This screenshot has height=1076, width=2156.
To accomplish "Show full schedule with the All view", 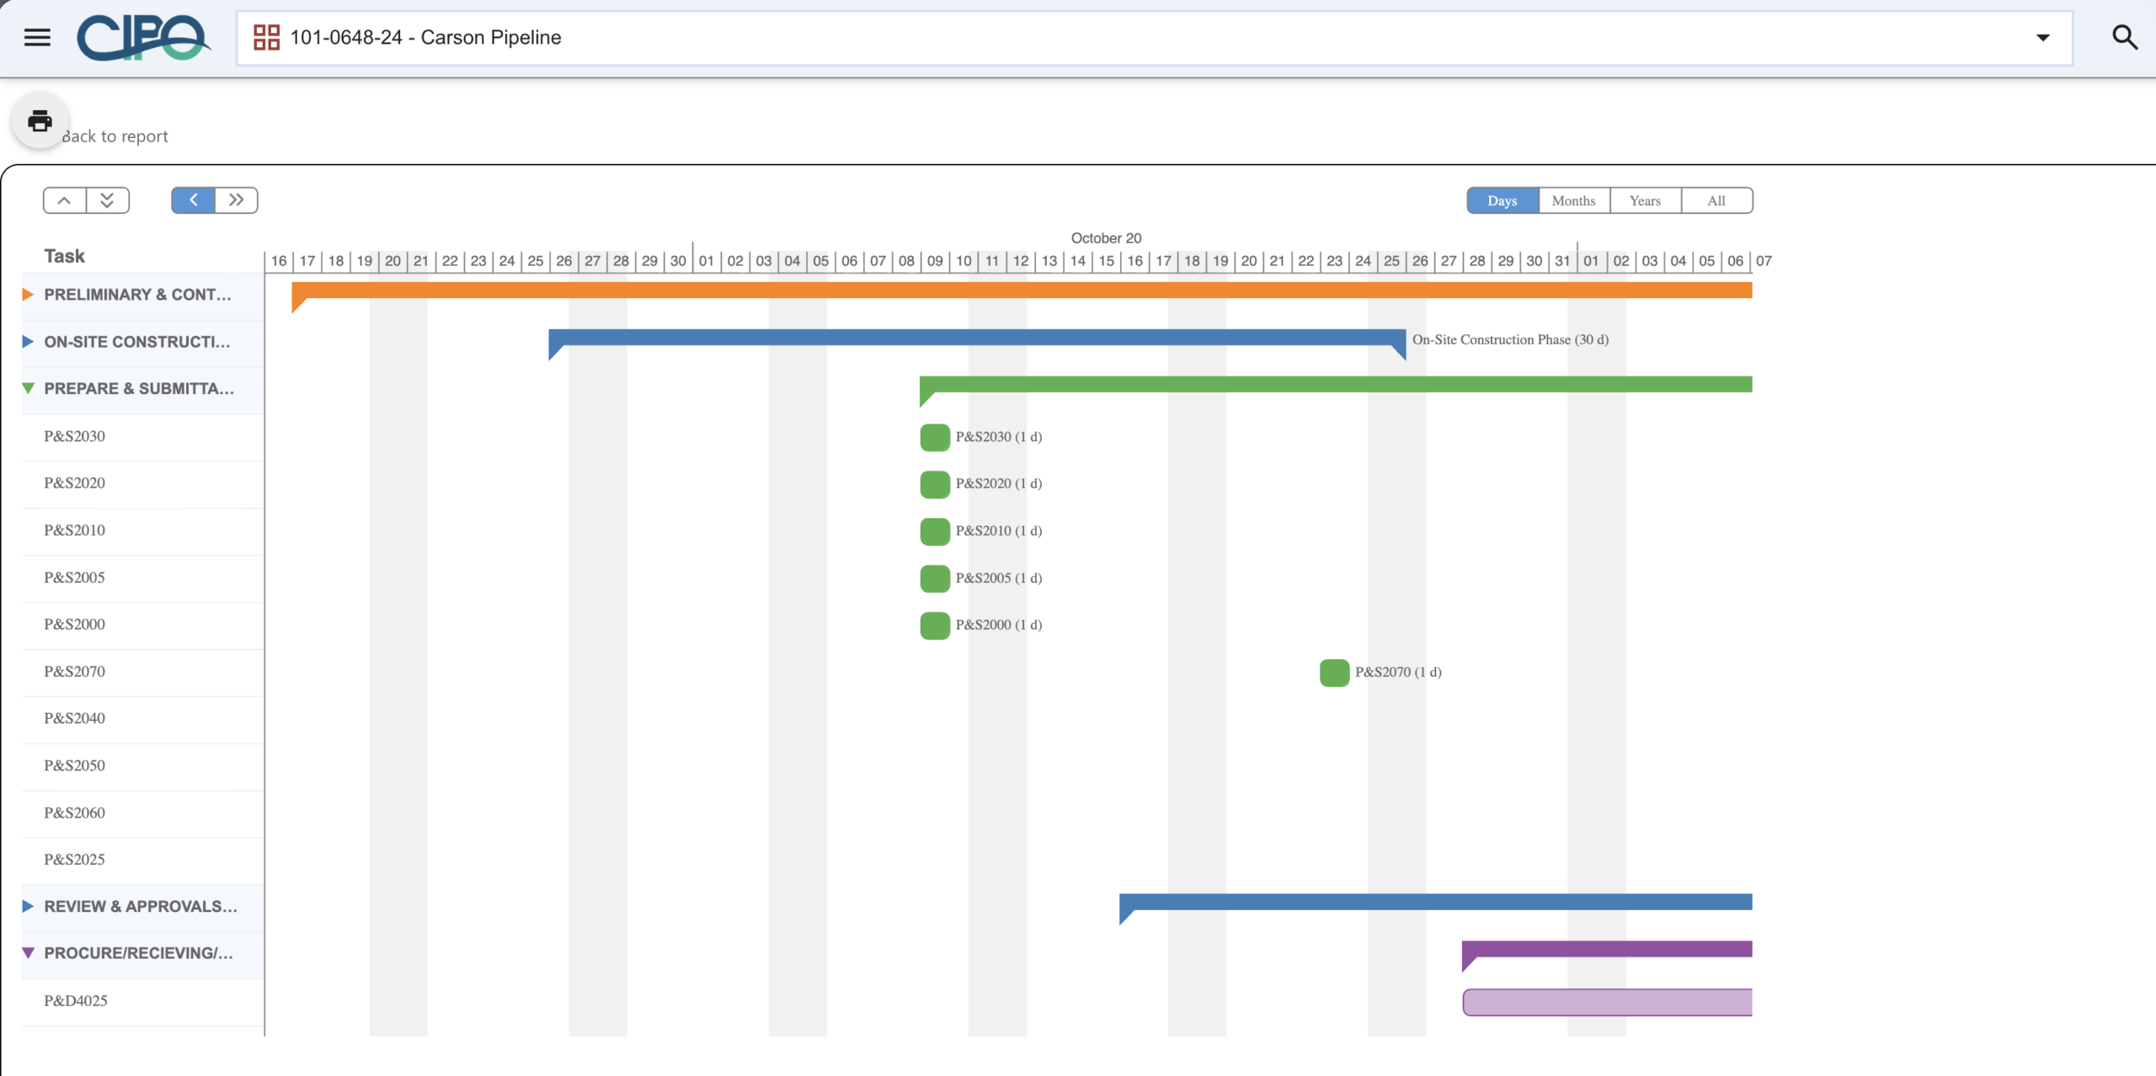I will 1715,200.
